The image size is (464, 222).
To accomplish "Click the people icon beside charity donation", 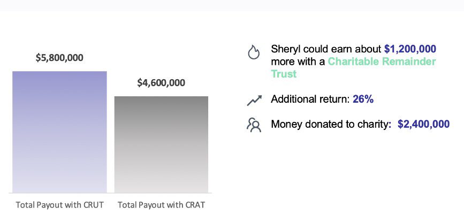I will 254,125.
